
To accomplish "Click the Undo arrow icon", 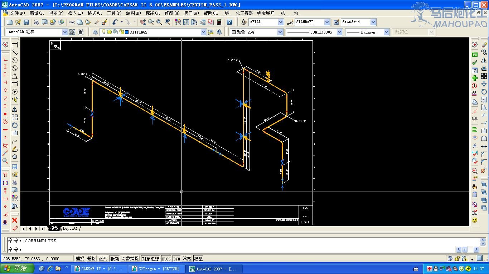I will pos(115,22).
